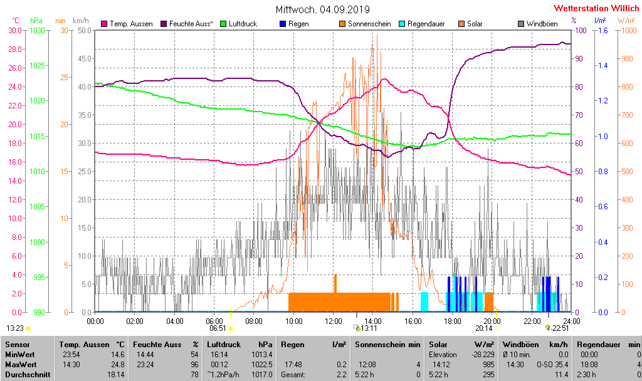The width and height of the screenshot is (642, 381).
Task: Click the 'km/h' axis unit label at top
Action: pos(81,21)
